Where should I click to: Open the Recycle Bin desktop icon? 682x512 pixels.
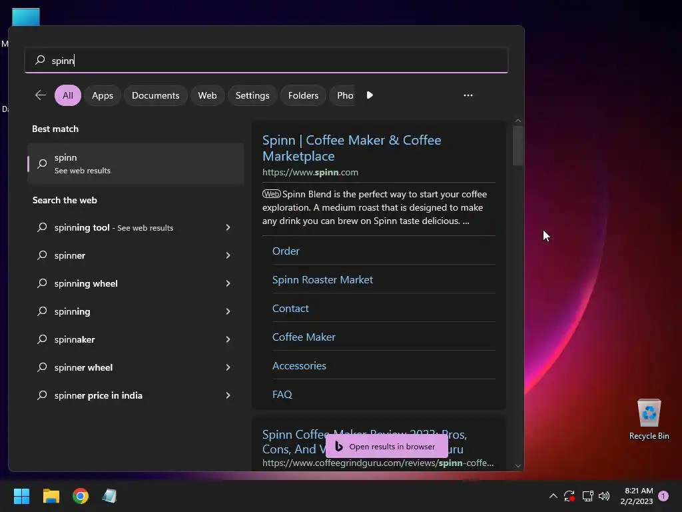tap(649, 419)
